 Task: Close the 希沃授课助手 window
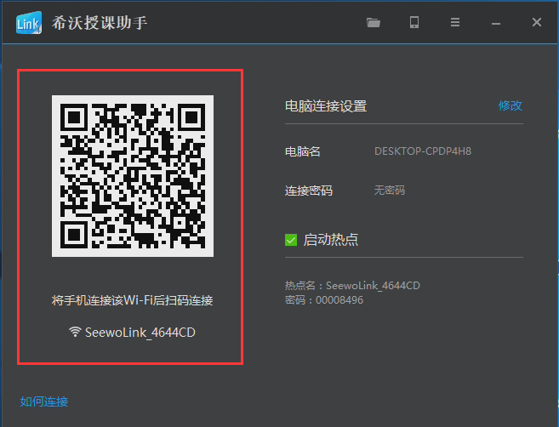coord(537,22)
